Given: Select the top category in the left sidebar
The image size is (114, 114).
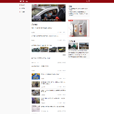Looking at the screenshot, I should pyautogui.click(x=22, y=5).
